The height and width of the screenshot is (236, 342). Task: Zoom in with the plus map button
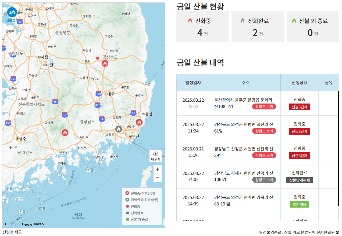[158, 169]
